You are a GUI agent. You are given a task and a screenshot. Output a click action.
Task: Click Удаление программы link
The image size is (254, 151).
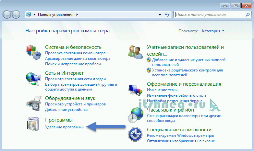tap(65, 127)
